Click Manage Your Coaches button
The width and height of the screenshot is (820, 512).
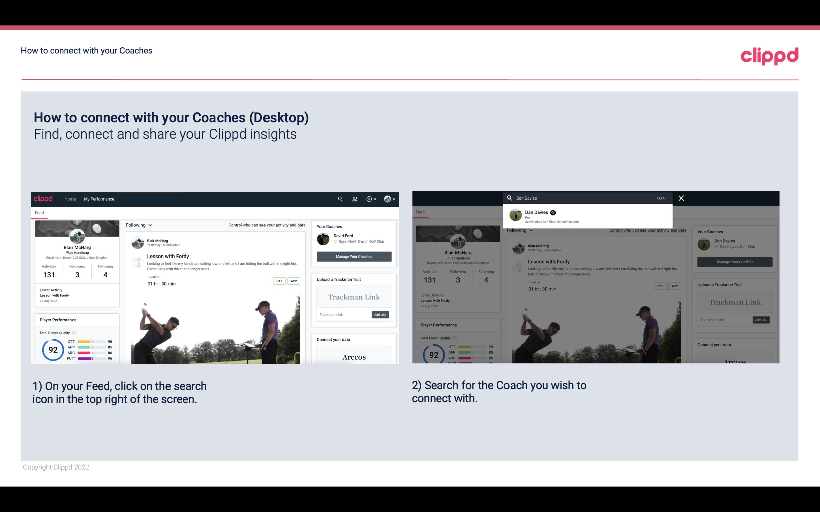(354, 256)
